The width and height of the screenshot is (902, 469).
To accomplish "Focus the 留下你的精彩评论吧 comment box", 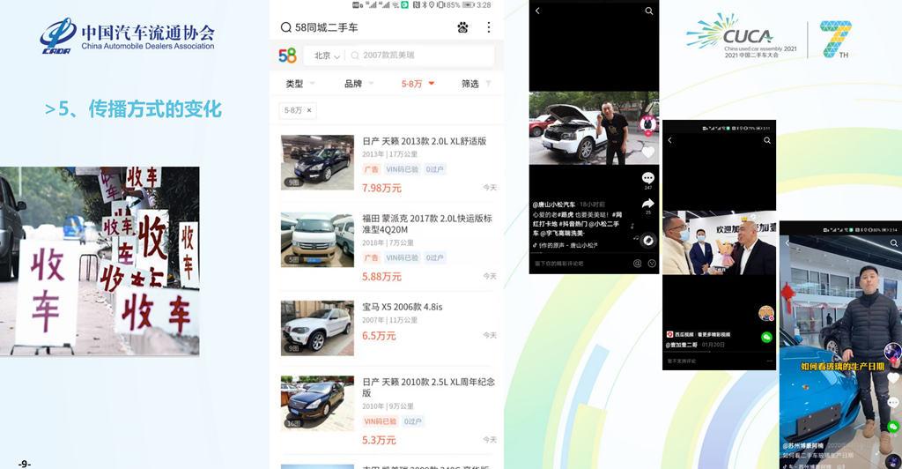I will [558, 264].
